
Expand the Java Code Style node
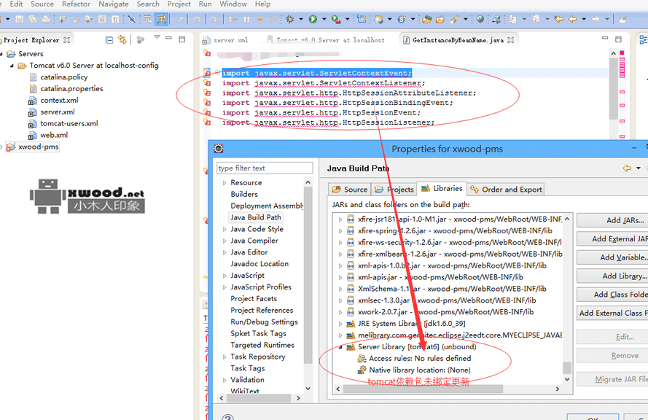(225, 229)
